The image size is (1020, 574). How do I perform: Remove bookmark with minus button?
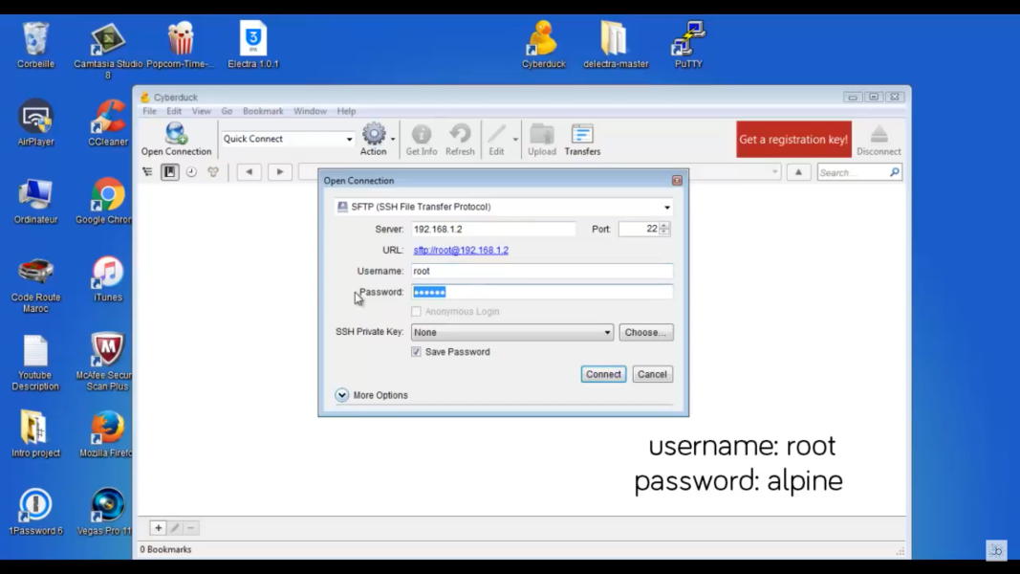click(190, 528)
